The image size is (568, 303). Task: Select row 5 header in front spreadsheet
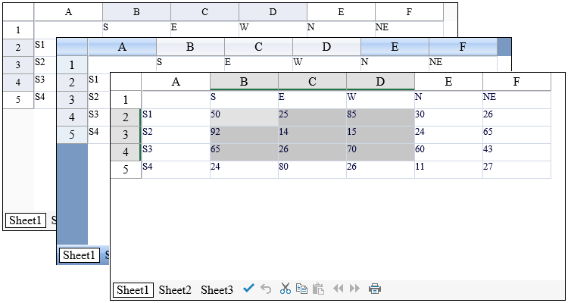(126, 170)
